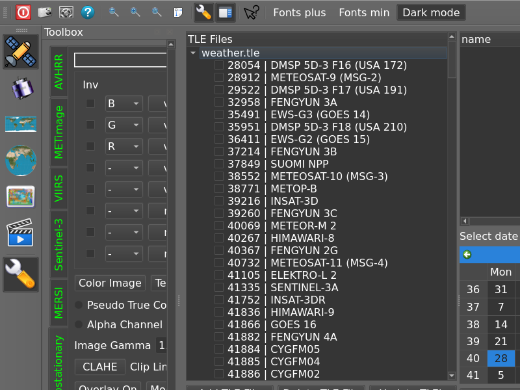Toggle the wrench tools toolbar button
The width and height of the screenshot is (520, 390).
click(x=203, y=12)
